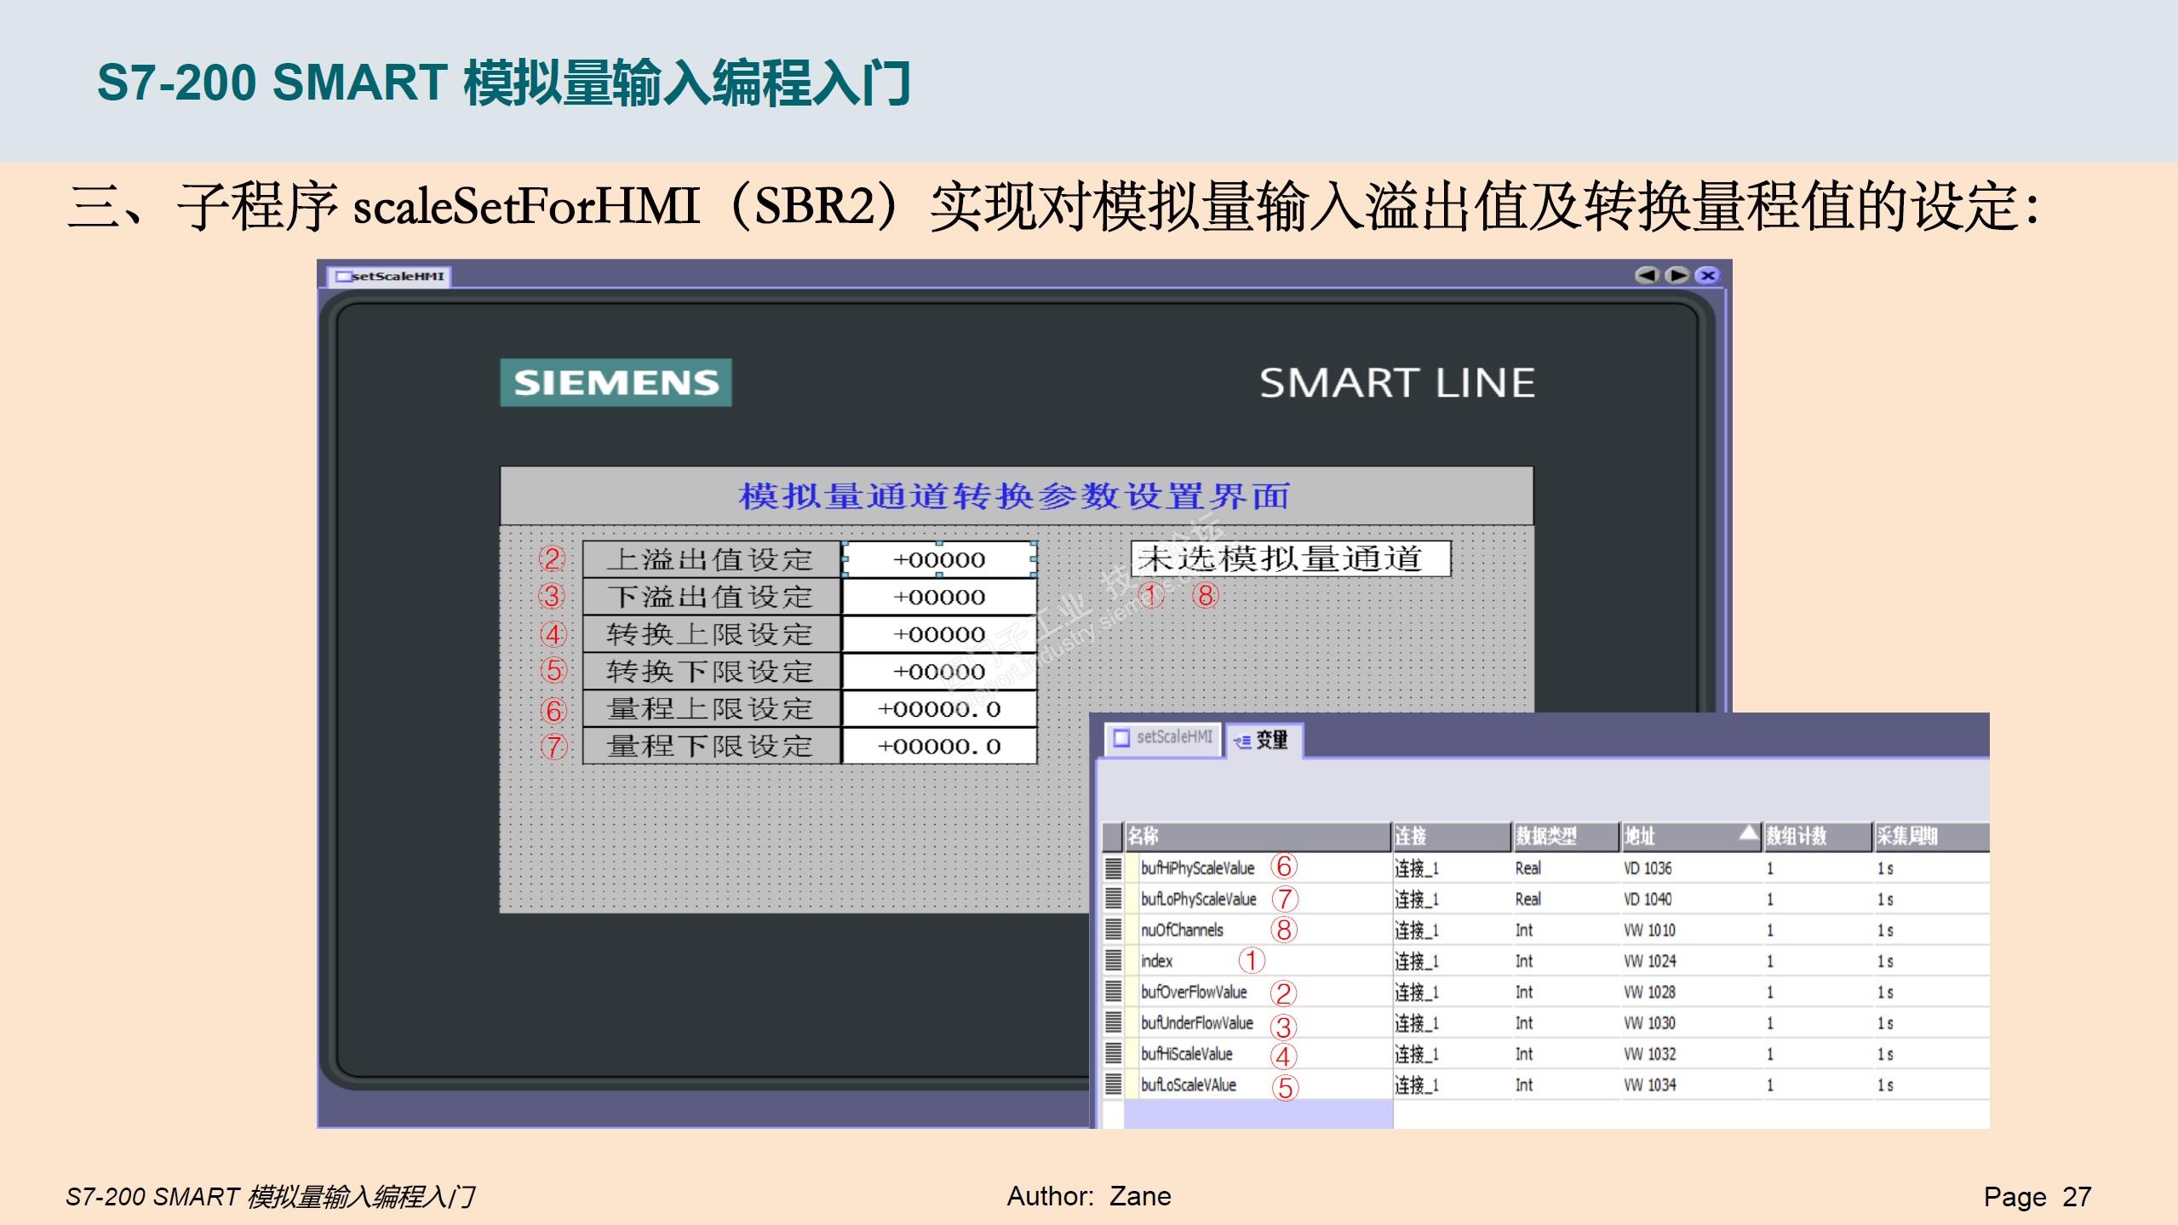Viewport: 2178px width, 1225px height.
Task: Click the 量程下限设定 value field
Action: [939, 747]
